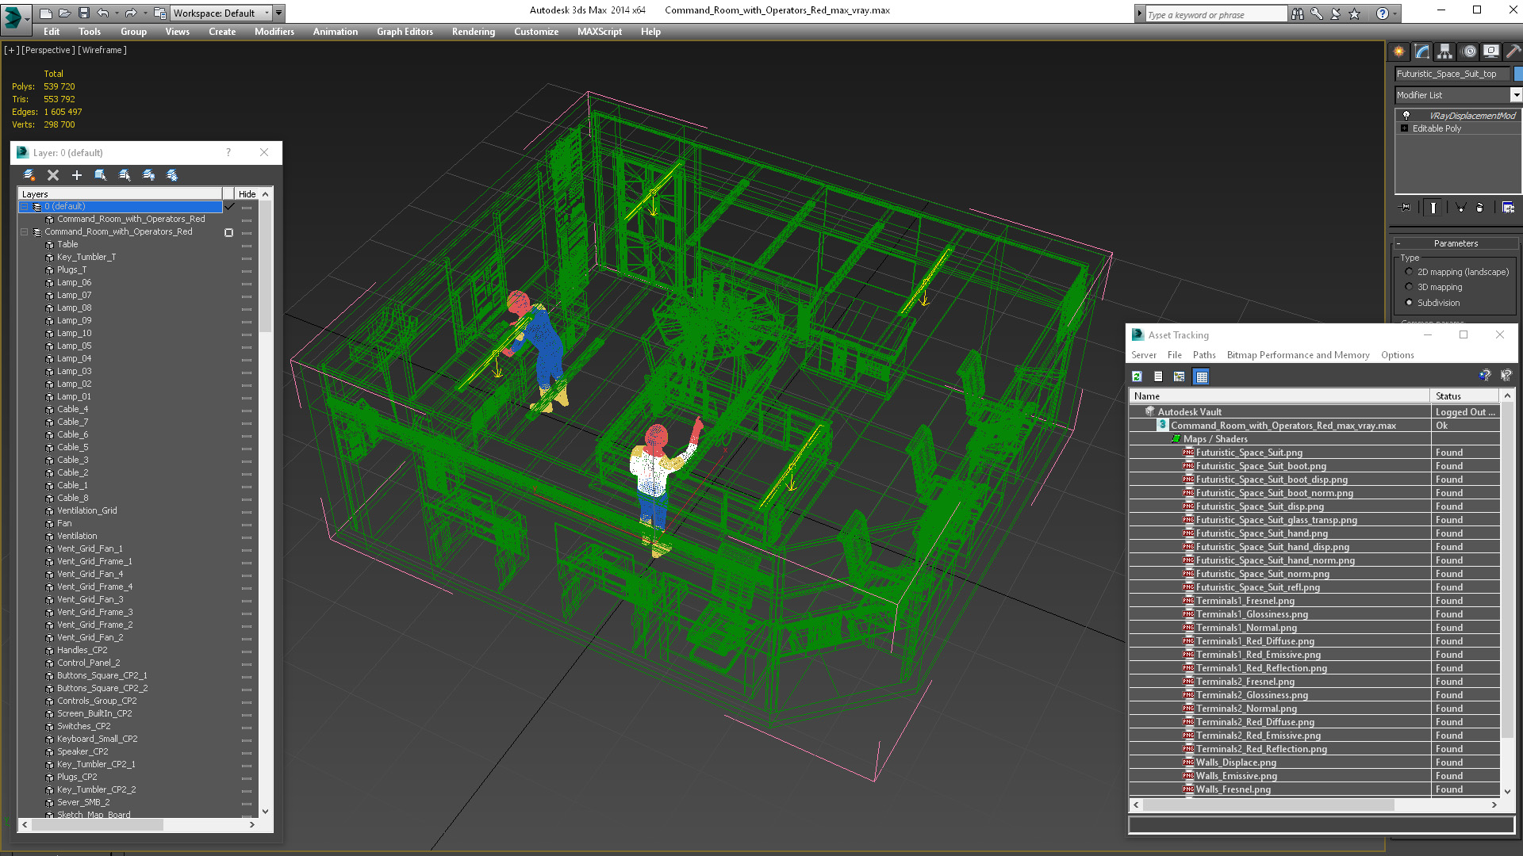Collapse the 0 (default) layer tree

pyautogui.click(x=25, y=206)
